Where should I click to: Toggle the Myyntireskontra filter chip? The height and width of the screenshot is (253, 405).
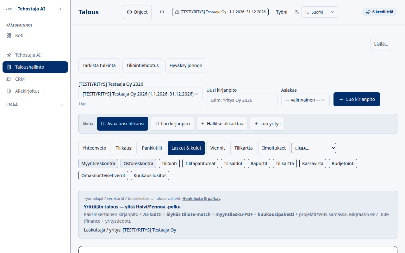point(98,164)
